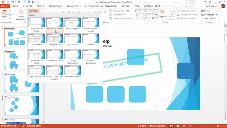
Task: Toggle the COMENTARIOS pane
Action: [157, 126]
